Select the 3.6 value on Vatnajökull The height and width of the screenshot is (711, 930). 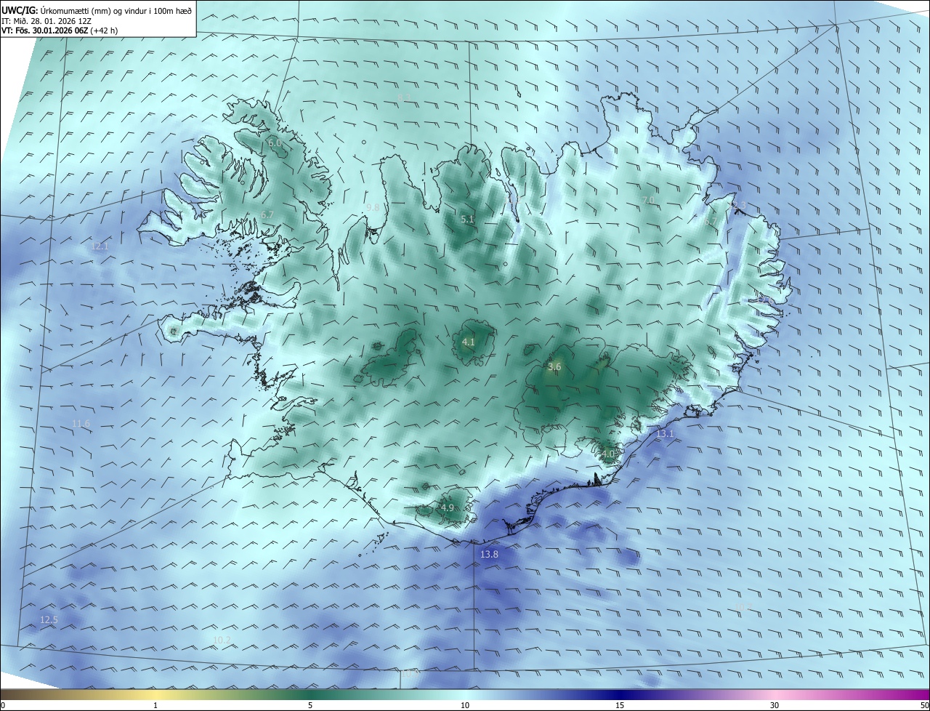554,367
